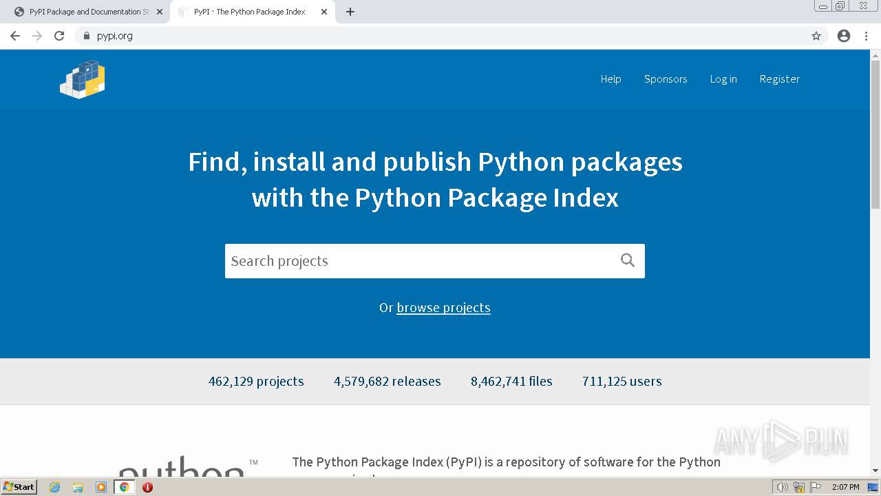881x496 pixels.
Task: Minimize the Chrome window
Action: pyautogui.click(x=822, y=6)
